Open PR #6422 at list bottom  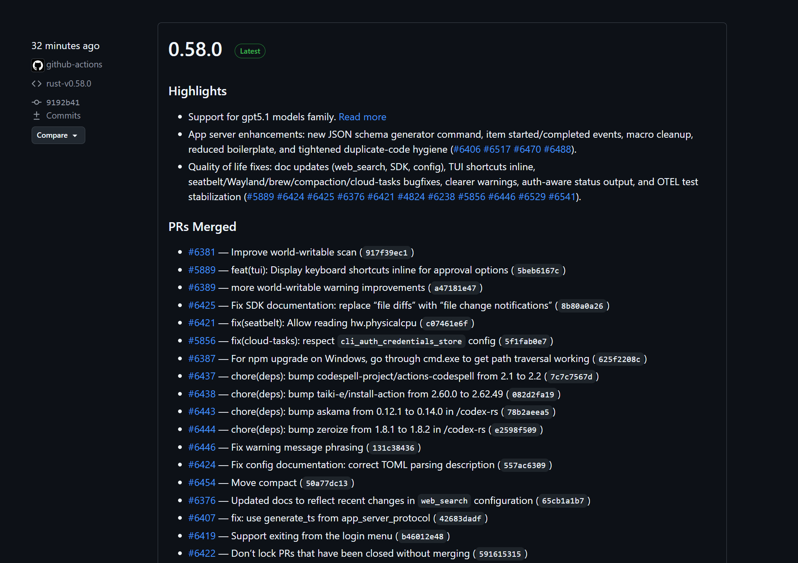point(202,553)
